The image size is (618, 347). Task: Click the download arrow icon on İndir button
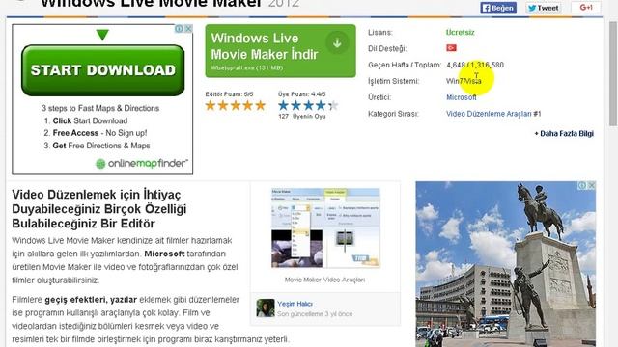[337, 42]
